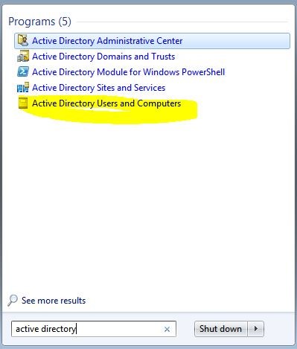Open the See more results link
The image size is (297, 349).
pyautogui.click(x=54, y=301)
